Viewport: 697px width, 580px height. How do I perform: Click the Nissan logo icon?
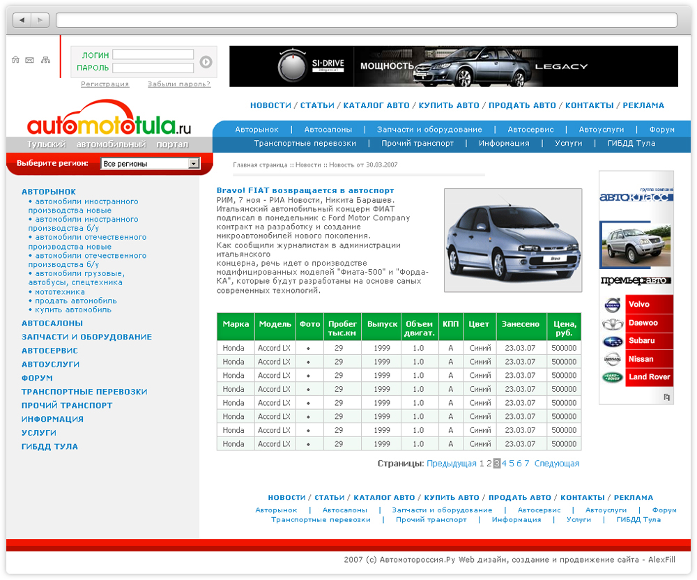coord(613,359)
